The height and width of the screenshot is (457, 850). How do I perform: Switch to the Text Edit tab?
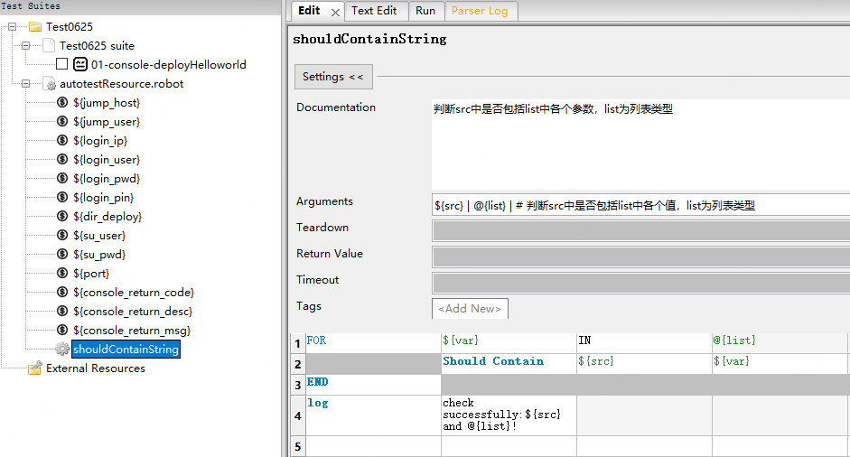374,11
